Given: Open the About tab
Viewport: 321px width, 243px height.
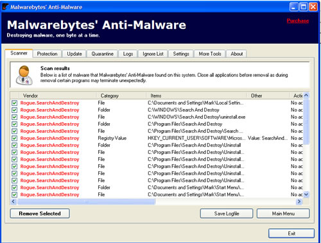Looking at the screenshot, I should pyautogui.click(x=237, y=54).
